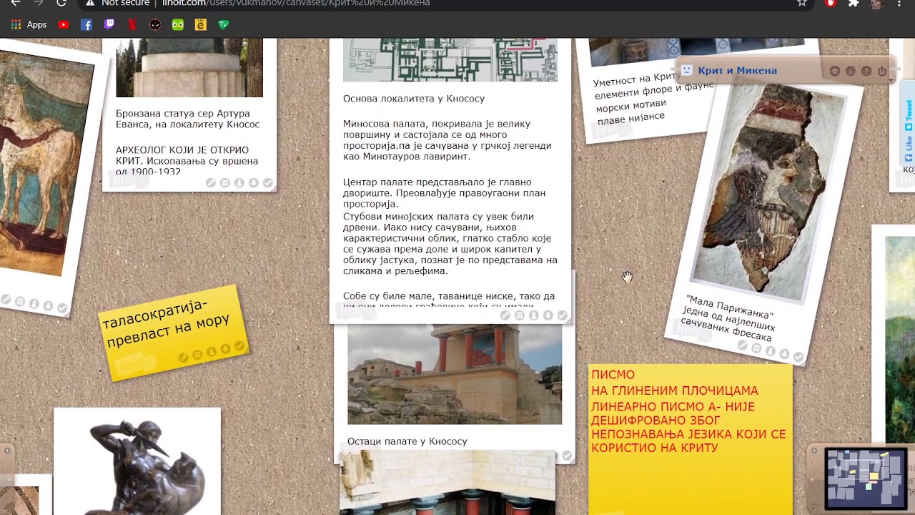Image resolution: width=915 pixels, height=515 pixels.
Task: Click third icon on Основа локалитета note
Action: [x=534, y=315]
